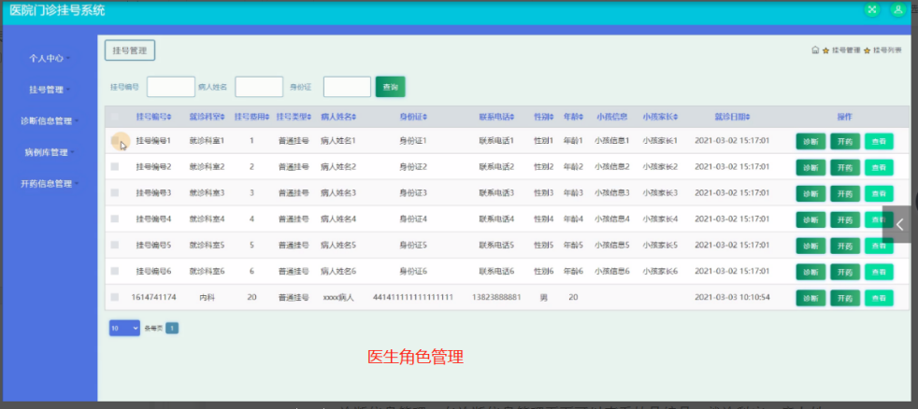This screenshot has width=918, height=409.
Task: Click 查看 for 挂号编号6 row
Action: 879,272
